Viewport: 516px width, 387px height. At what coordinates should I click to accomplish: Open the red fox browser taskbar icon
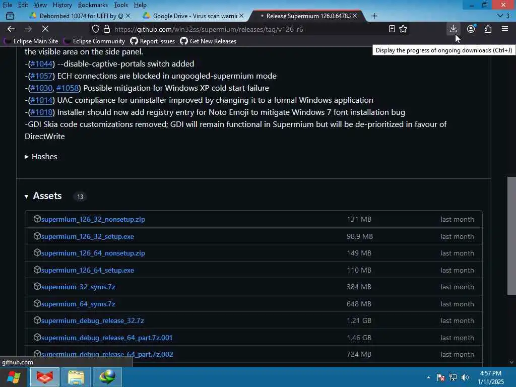click(x=45, y=377)
